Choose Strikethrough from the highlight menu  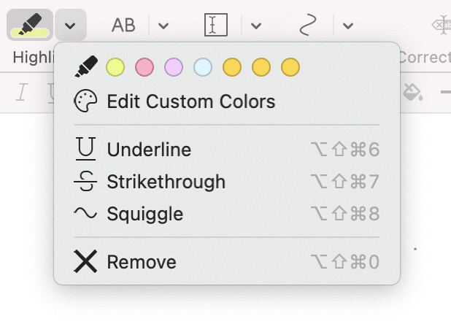pos(166,181)
